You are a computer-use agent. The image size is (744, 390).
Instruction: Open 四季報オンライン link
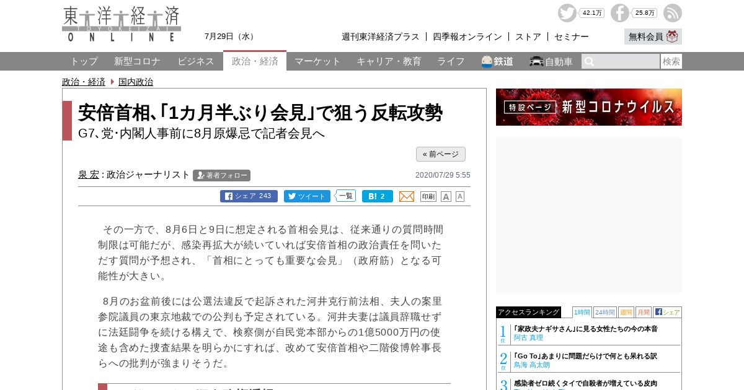[467, 37]
